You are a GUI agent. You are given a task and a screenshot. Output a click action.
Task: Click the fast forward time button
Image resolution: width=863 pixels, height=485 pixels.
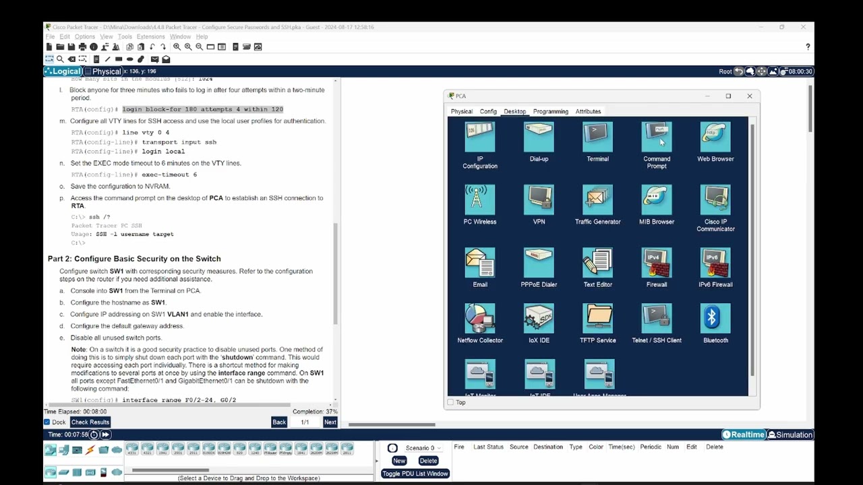tap(106, 434)
